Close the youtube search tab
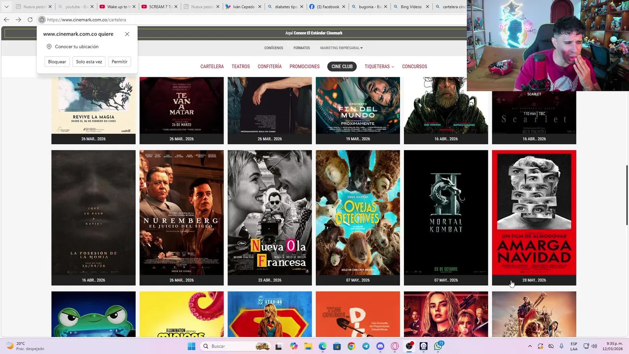Screen dimensions: 629x354 pos(92,7)
